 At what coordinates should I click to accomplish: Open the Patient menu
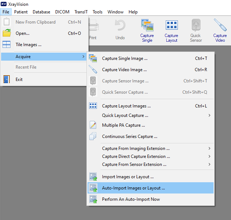[x=21, y=12]
